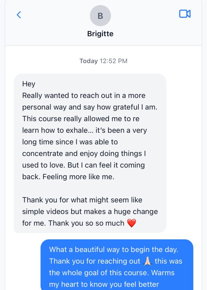Click the 'Really wanted to reach out' line
The image size is (207, 290).
(x=84, y=95)
